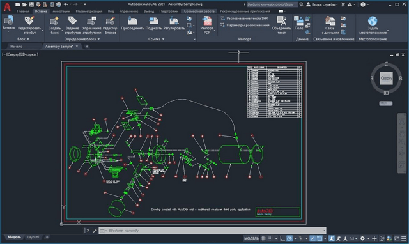
Task: Toggle clean screen icon in status bar
Action: pos(397,238)
